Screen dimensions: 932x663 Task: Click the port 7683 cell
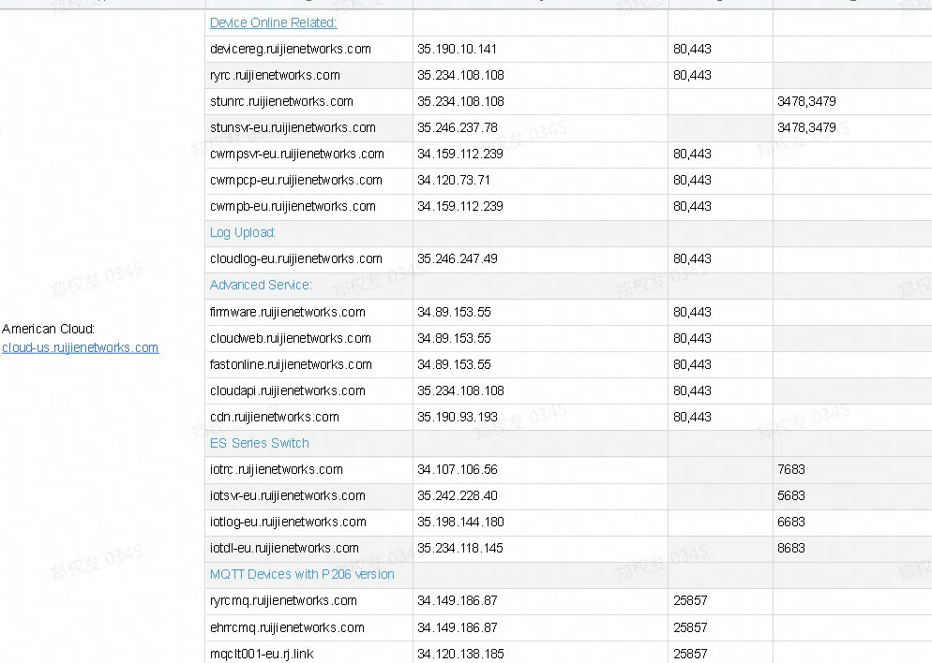pos(790,469)
